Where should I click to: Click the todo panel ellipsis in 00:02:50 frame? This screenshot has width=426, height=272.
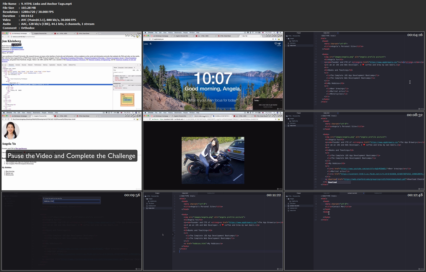point(281,100)
